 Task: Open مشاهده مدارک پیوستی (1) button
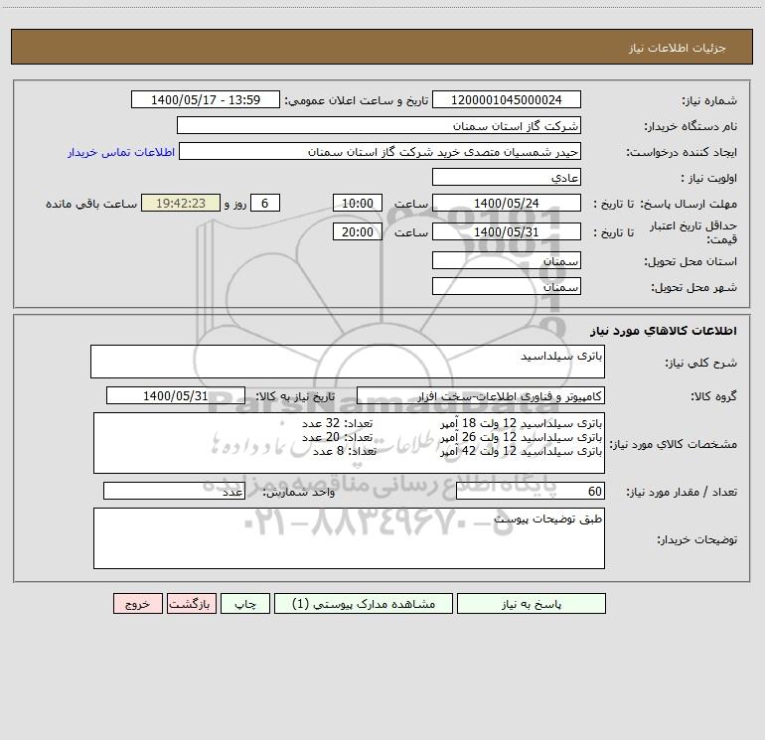(364, 603)
